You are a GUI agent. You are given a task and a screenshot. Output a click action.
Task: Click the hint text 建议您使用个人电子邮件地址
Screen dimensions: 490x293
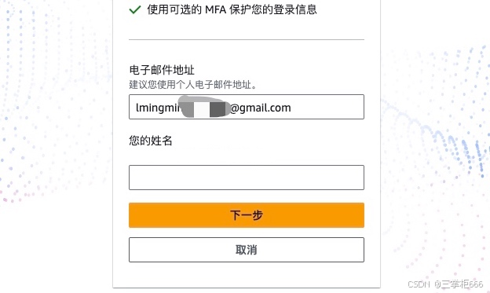[193, 84]
